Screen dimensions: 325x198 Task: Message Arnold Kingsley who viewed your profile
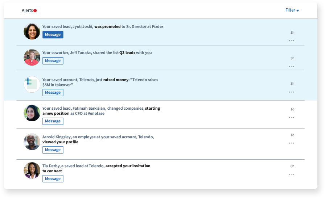(53, 149)
